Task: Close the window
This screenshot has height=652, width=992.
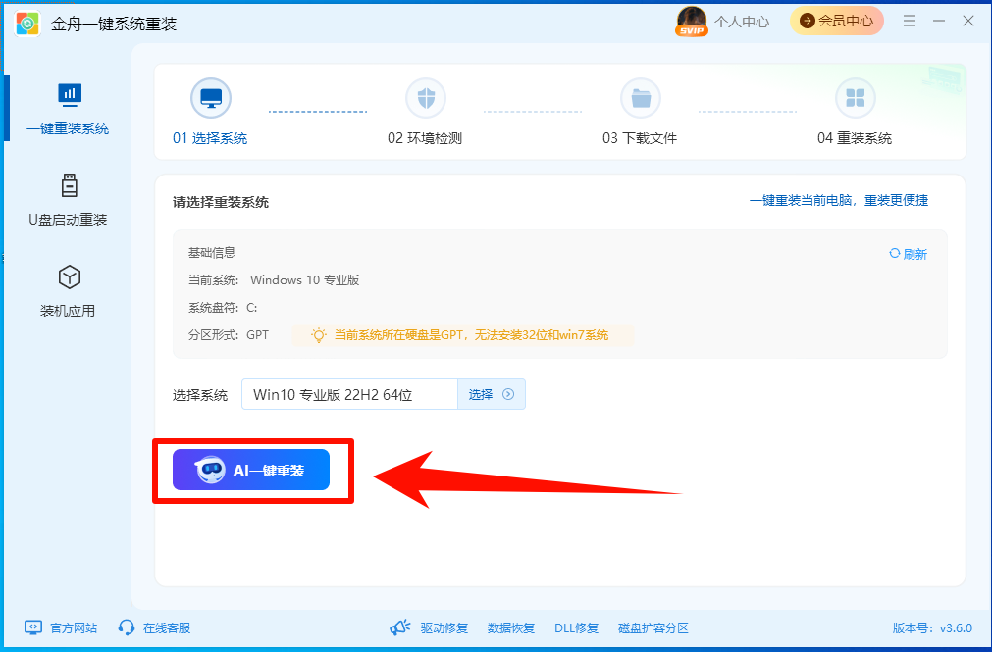Action: coord(967,21)
